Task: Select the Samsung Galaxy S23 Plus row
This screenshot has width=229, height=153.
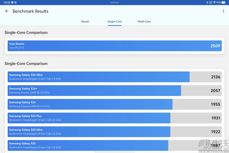Action: click(114, 118)
